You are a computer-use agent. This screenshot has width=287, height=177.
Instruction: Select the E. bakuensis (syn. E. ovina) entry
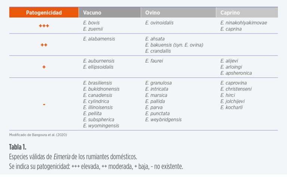click(x=174, y=45)
